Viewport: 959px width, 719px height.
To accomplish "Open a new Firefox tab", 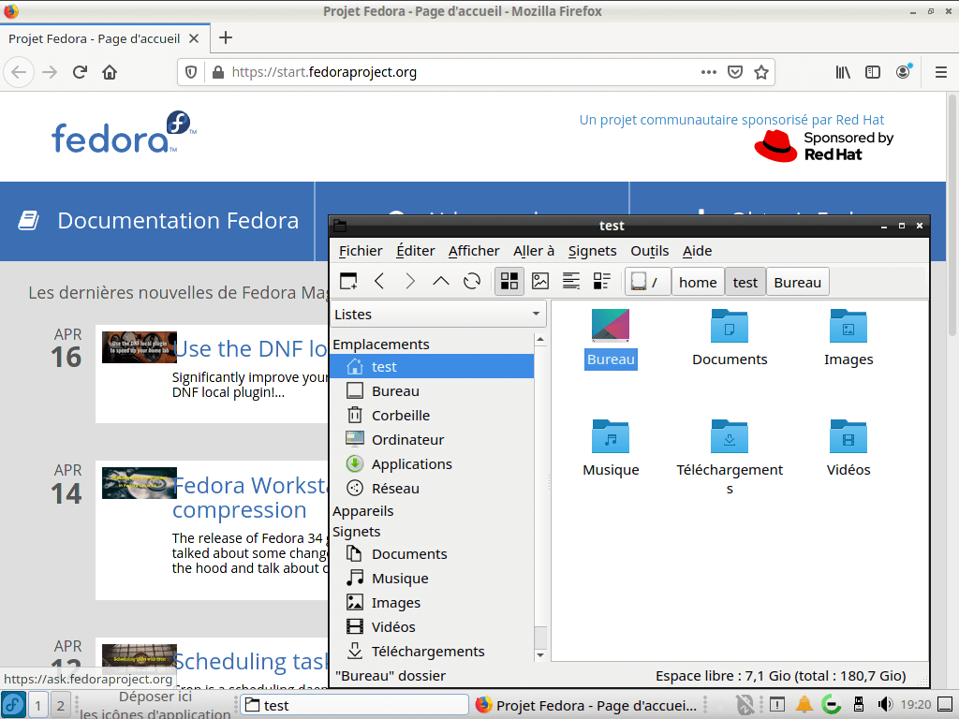I will click(x=226, y=37).
